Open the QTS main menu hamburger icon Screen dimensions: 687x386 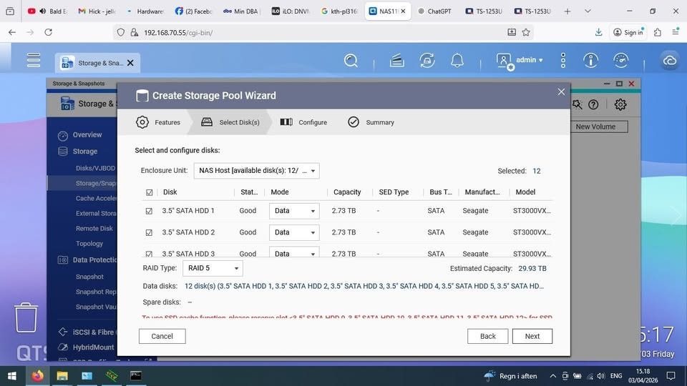pos(34,61)
